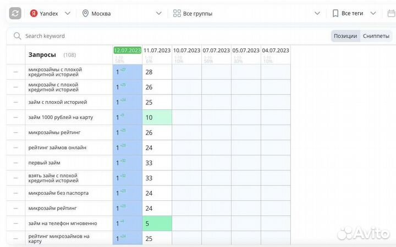Switch to the Сниппеты tab
This screenshot has width=396, height=247.
click(376, 36)
